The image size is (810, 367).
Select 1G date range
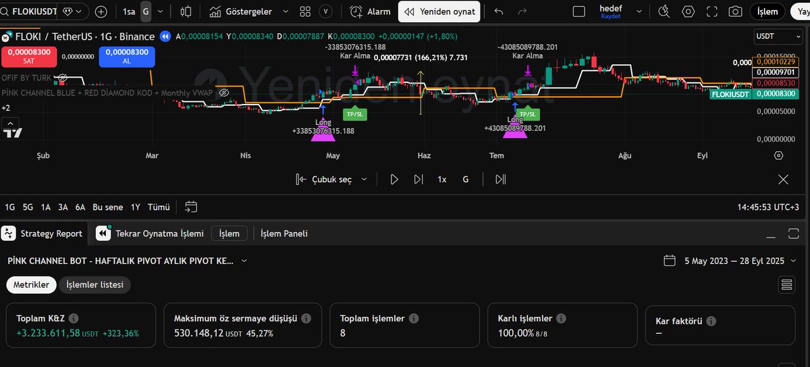10,207
